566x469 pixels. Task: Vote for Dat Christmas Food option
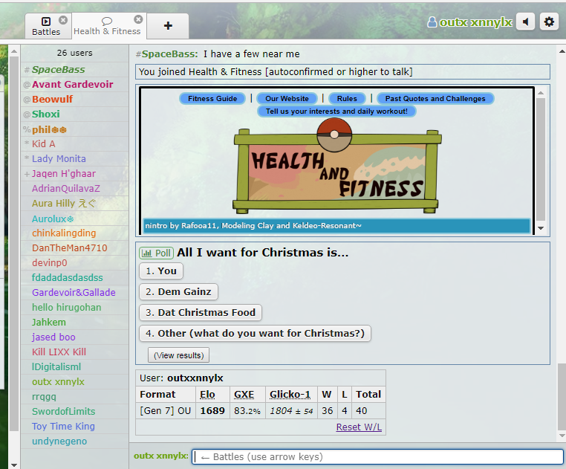click(x=201, y=313)
